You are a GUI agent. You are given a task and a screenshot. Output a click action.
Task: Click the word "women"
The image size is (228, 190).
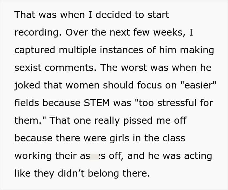(83, 85)
